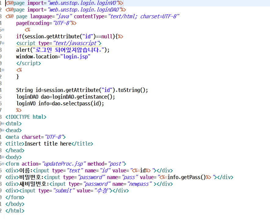Click the "updateProc.jsp" action value
The width and height of the screenshot is (270, 219).
click(x=64, y=164)
